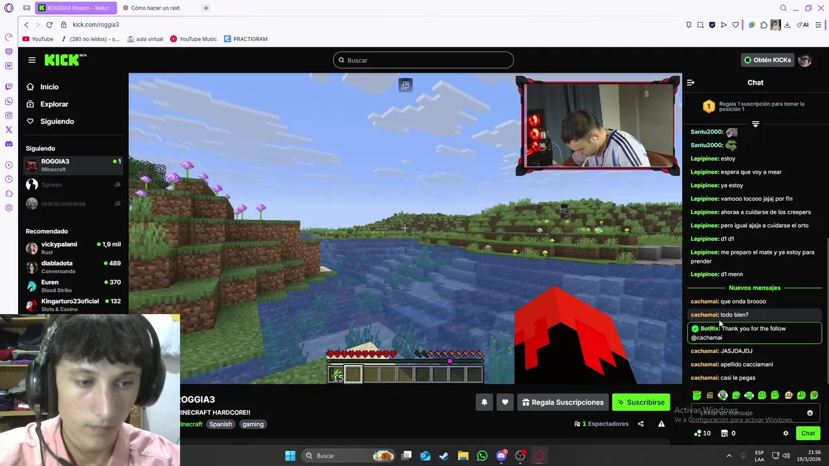Click the bookmark heart icon in address bar
Image resolution: width=829 pixels, height=466 pixels.
(x=735, y=25)
